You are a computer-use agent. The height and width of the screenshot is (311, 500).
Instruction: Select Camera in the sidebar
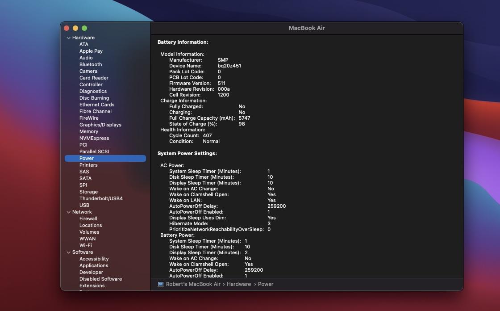(88, 71)
